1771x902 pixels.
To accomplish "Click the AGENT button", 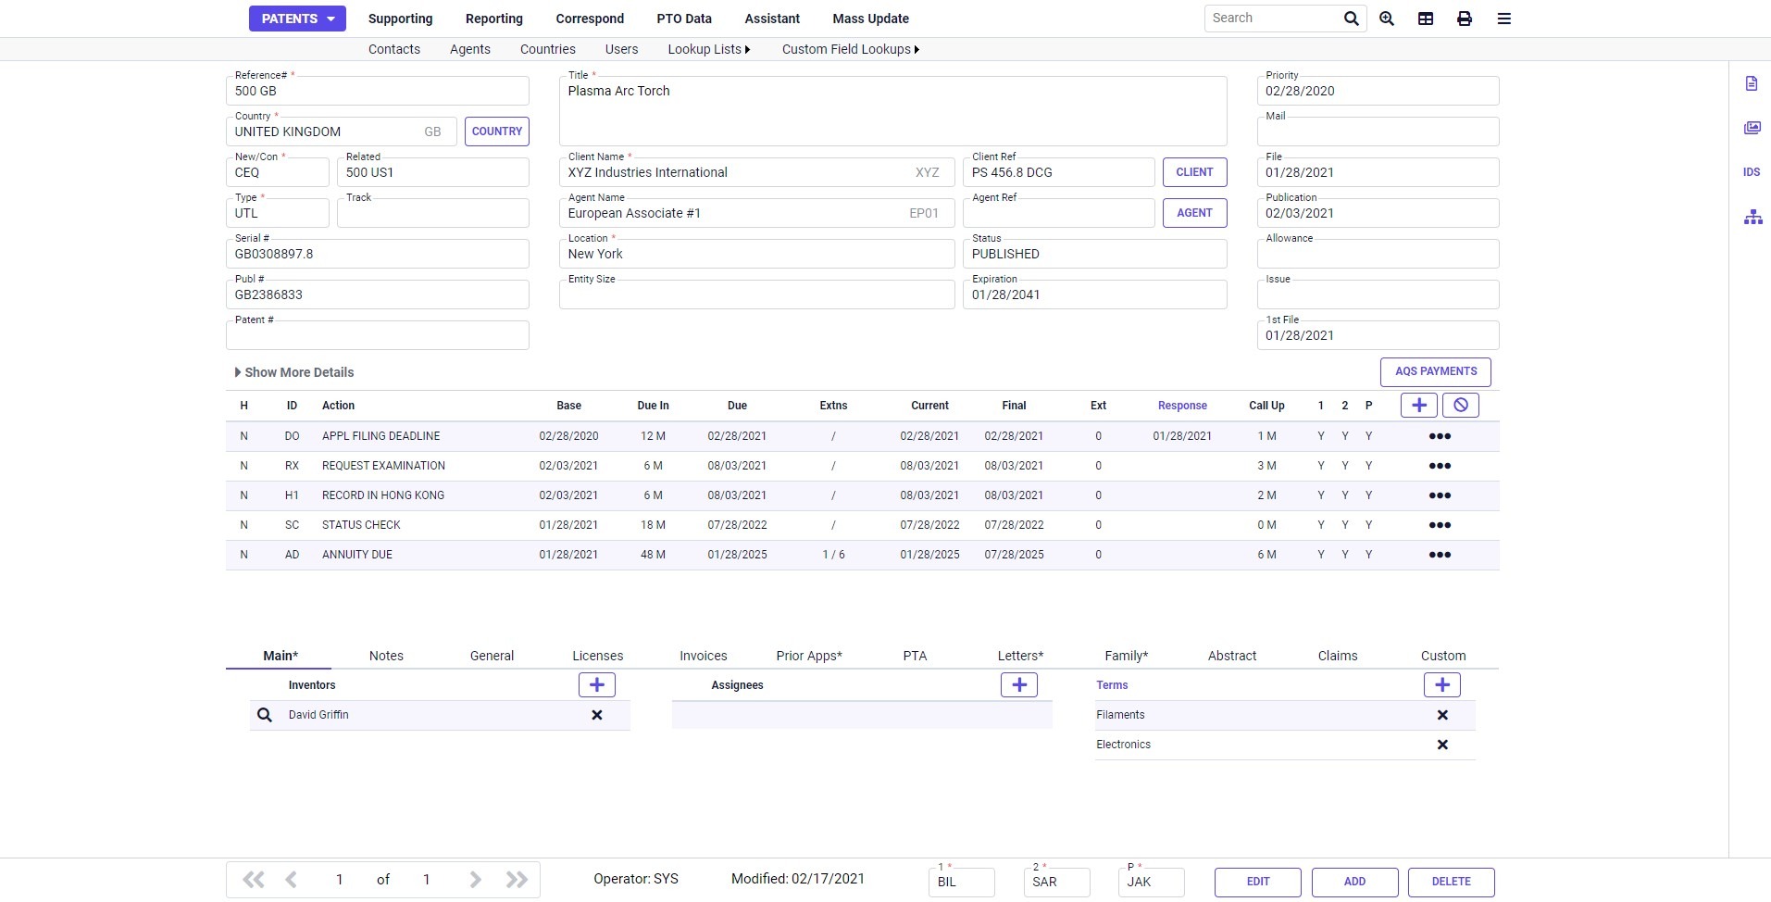I will (1194, 213).
